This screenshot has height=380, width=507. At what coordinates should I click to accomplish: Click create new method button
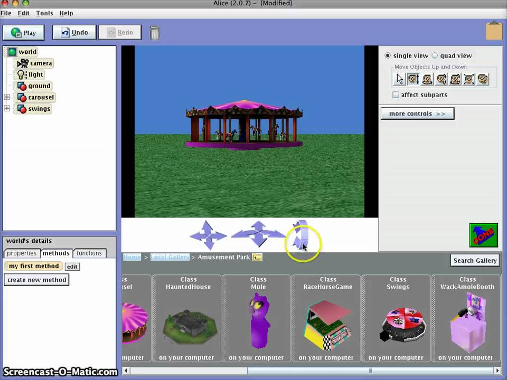(x=36, y=280)
